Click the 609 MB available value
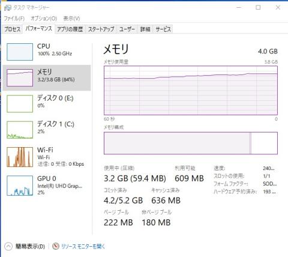288x257 pixels. click(x=189, y=178)
